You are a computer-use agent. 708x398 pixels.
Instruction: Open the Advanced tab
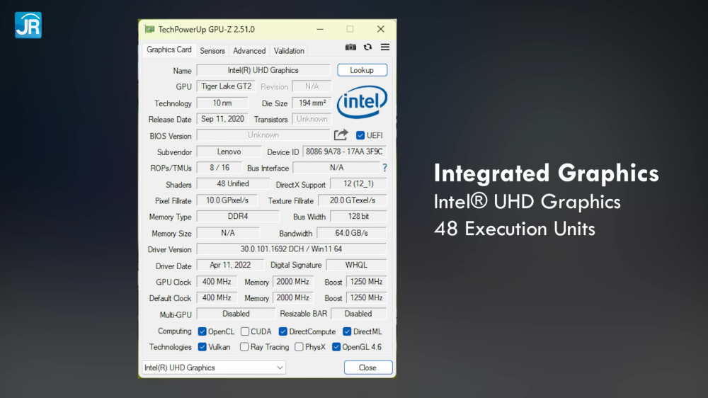[249, 51]
